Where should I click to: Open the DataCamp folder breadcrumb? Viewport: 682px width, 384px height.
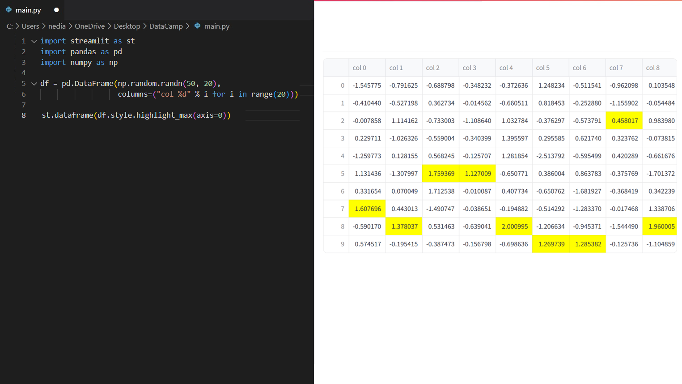click(x=165, y=26)
